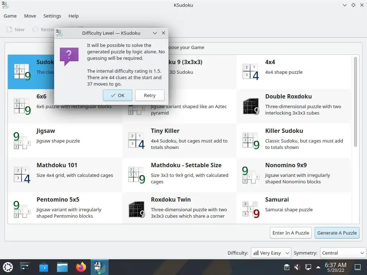Confirm the difficulty dialog with OK
The width and height of the screenshot is (367, 275).
point(118,95)
